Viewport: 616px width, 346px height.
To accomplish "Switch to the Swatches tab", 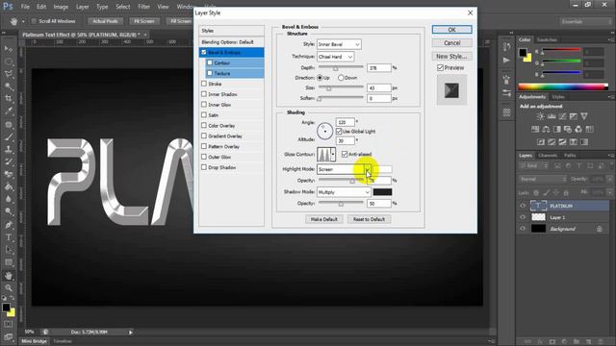I will click(x=547, y=39).
